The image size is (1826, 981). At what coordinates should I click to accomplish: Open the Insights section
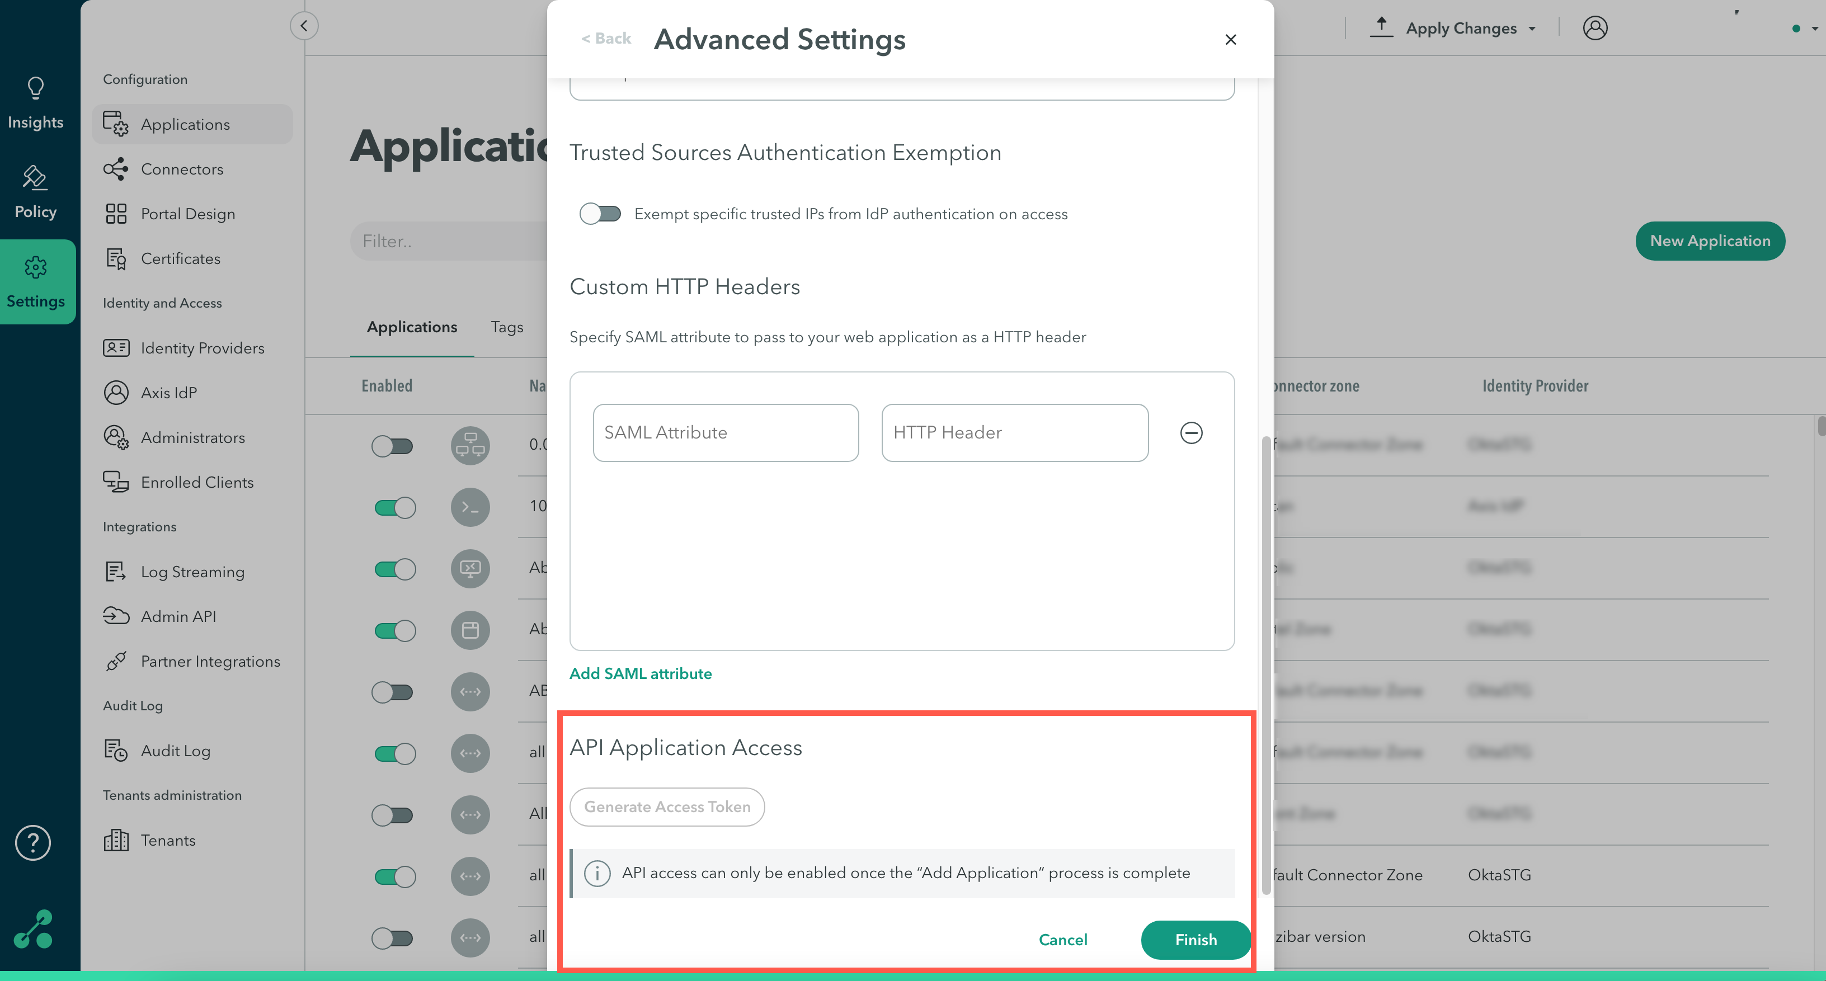click(x=35, y=103)
